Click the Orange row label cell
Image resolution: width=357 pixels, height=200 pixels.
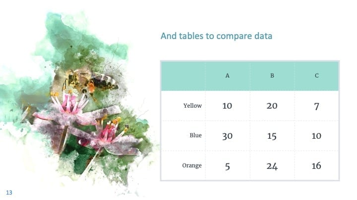tap(183, 165)
